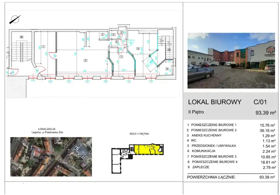The image size is (280, 195).
Task: Open the building exterior photo
Action: pos(231,60)
